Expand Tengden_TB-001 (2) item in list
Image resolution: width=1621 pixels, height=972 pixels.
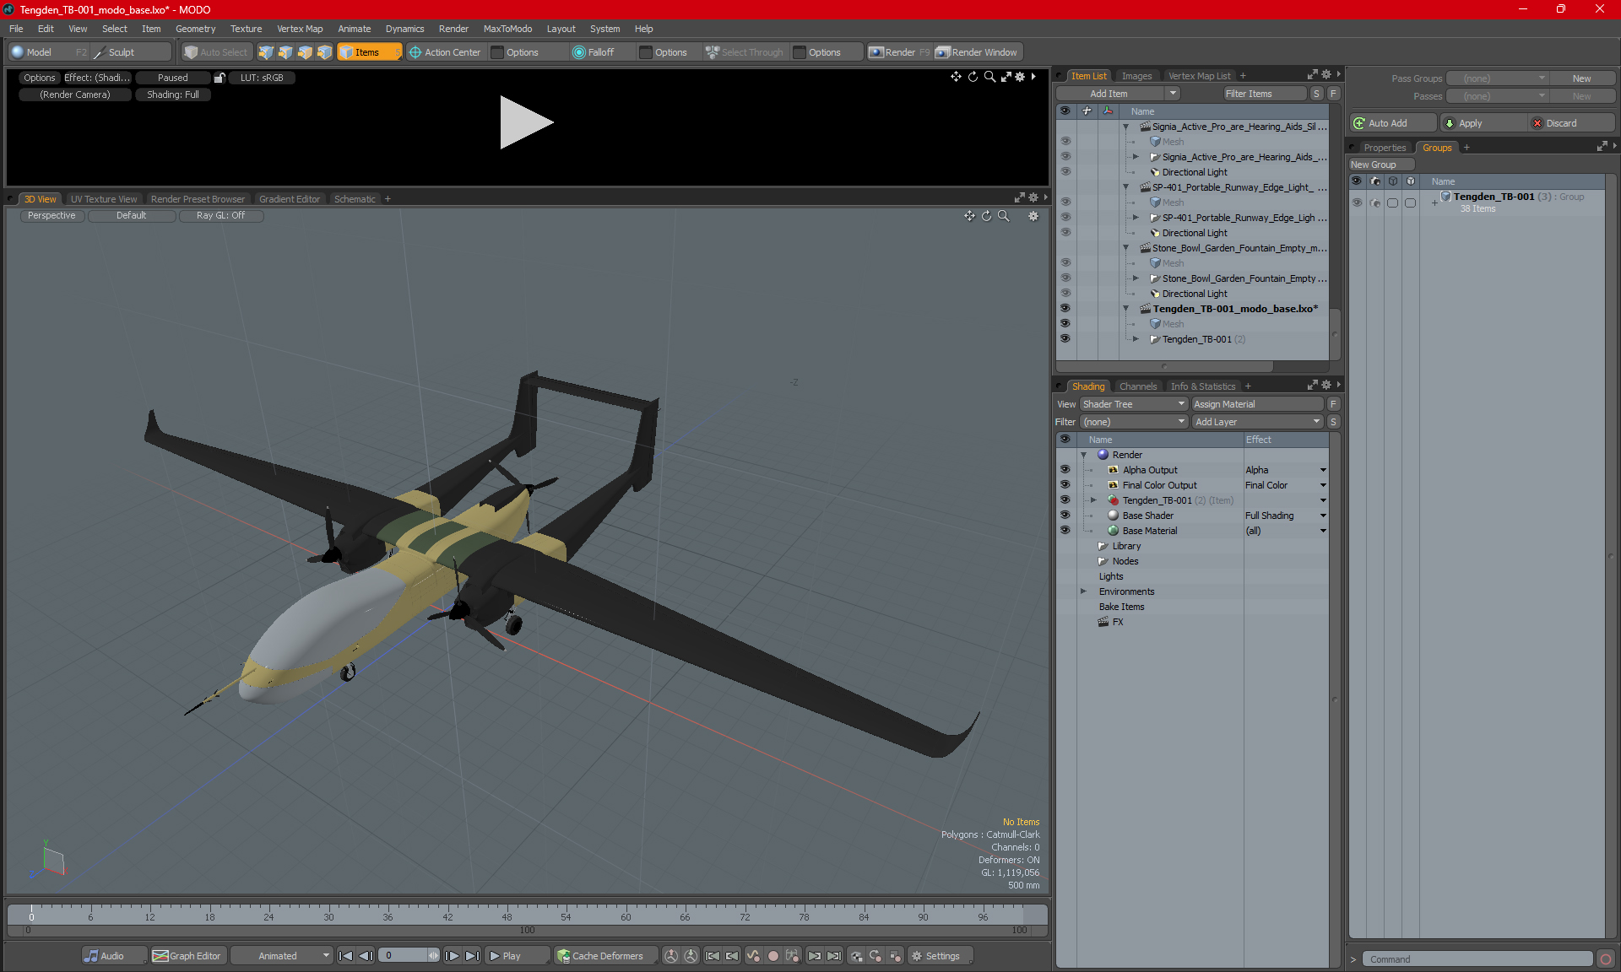pos(1136,339)
